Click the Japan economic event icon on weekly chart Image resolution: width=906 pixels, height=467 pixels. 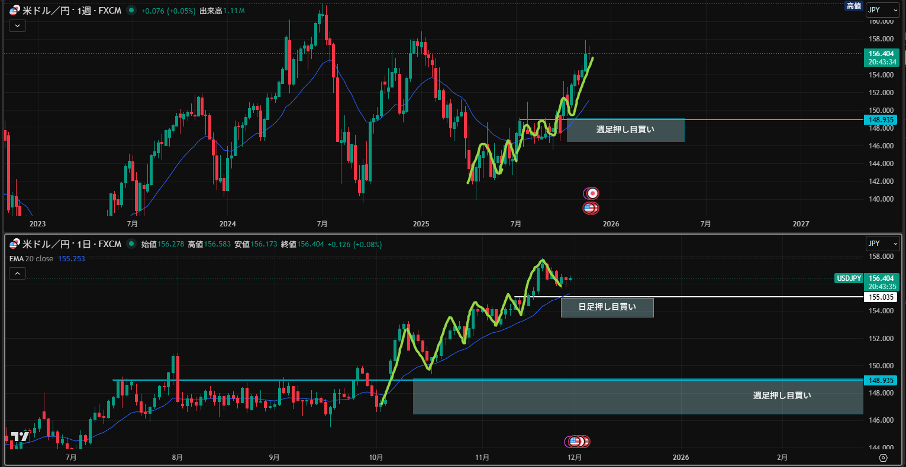[x=592, y=193]
